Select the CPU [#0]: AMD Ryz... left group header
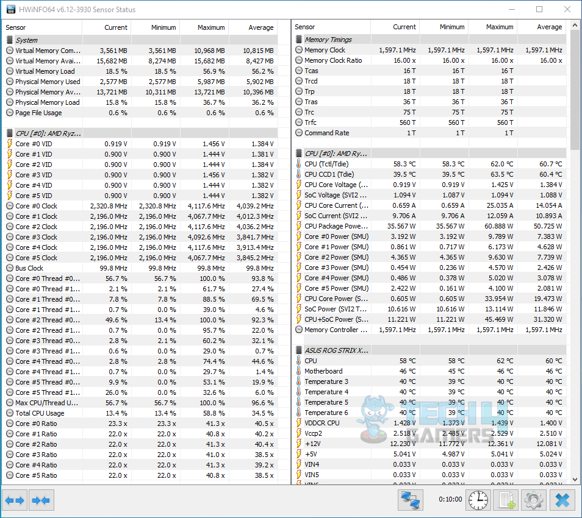582x518 pixels. (140, 133)
